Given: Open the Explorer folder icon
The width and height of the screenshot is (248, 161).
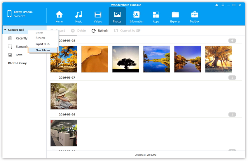Looking at the screenshot, I should (x=175, y=15).
